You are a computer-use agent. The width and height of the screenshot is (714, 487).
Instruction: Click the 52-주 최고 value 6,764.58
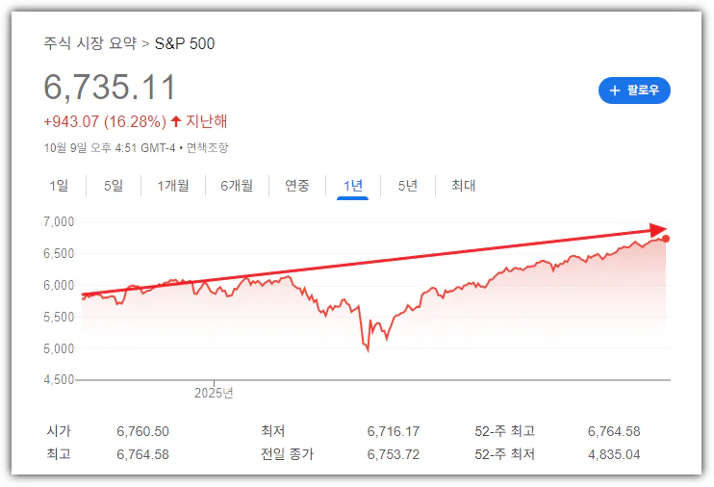pyautogui.click(x=613, y=431)
